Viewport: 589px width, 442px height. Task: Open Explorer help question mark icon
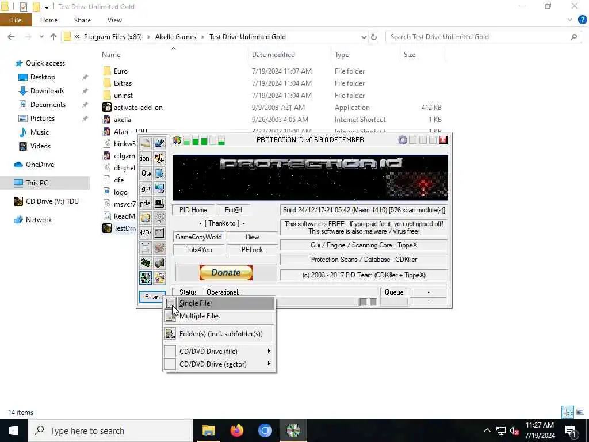(582, 20)
